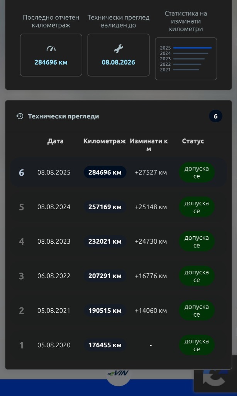Screen dimensions: 237x396
Task: Click the Дата column header
Action: click(56, 141)
